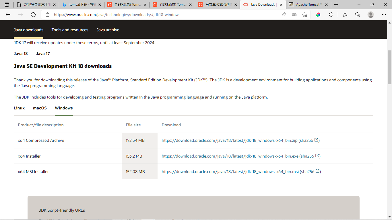
Task: Click the x64 Installer row label
Action: (x=29, y=156)
